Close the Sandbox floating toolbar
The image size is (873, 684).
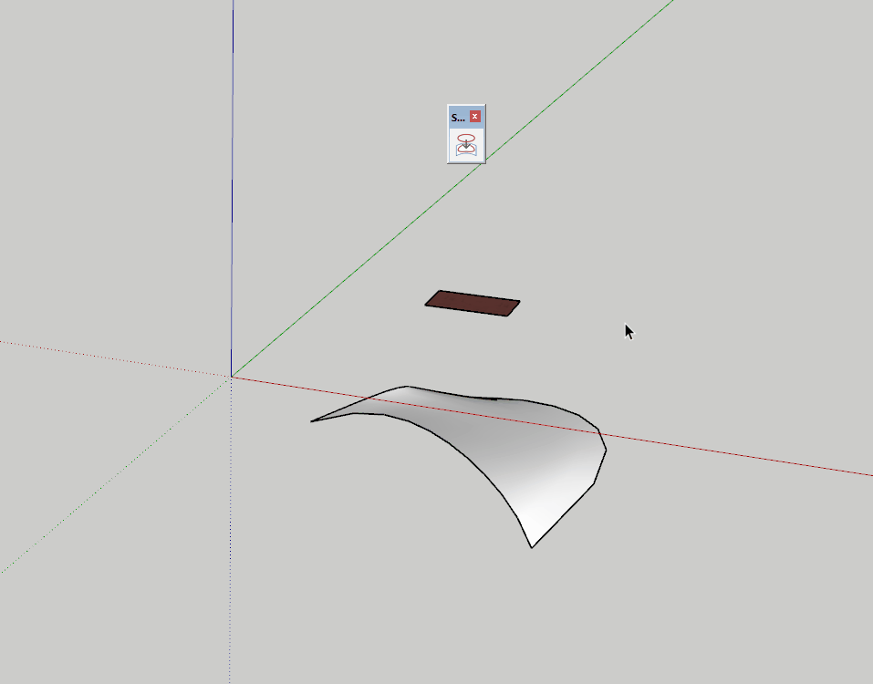click(476, 116)
